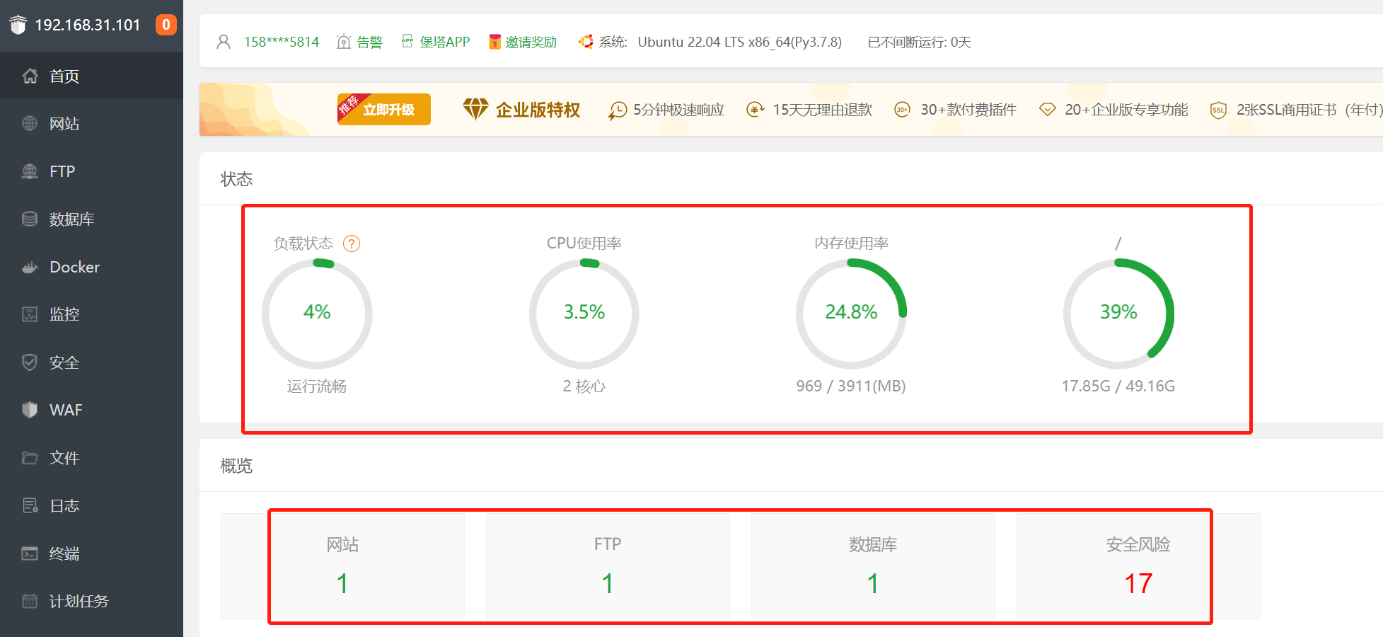1383x637 pixels.
Task: Click the 已不间断运行: 0天 uptime text
Action: 920,42
